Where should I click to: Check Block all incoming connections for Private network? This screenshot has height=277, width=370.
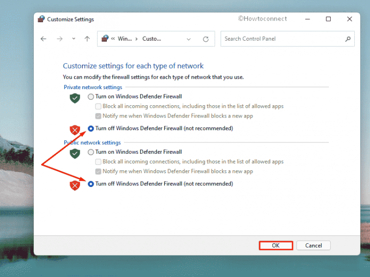click(98, 106)
